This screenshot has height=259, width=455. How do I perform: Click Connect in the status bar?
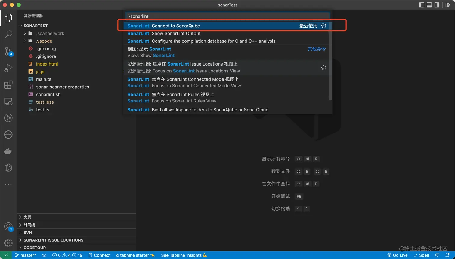click(100, 255)
